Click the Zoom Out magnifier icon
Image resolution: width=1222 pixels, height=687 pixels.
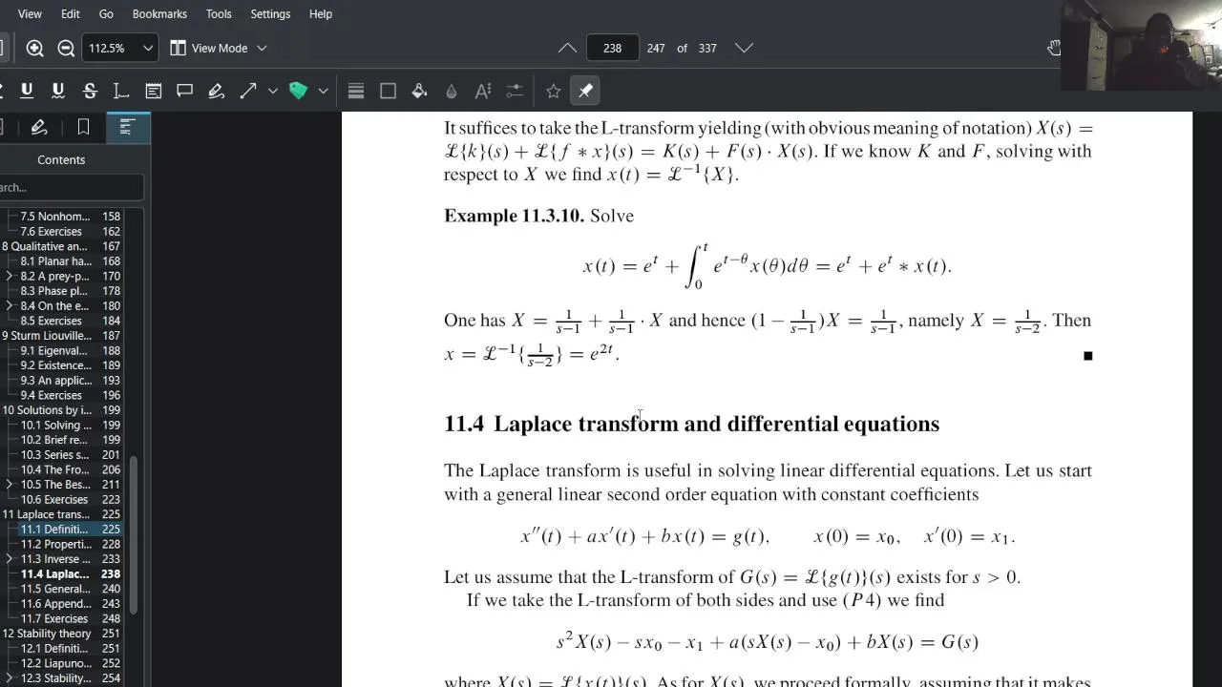coord(66,48)
